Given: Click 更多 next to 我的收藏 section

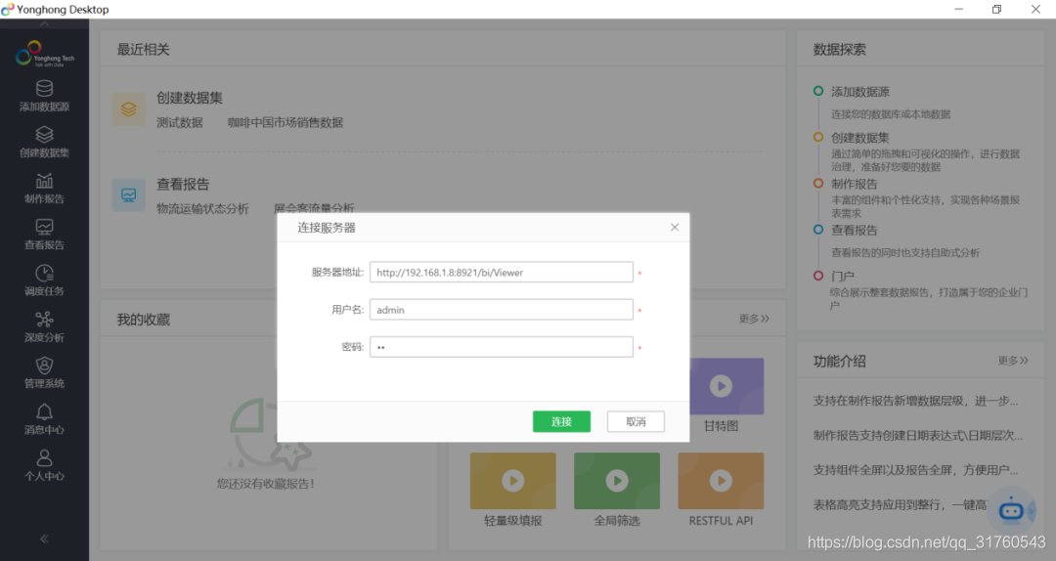Looking at the screenshot, I should pyautogui.click(x=754, y=319).
